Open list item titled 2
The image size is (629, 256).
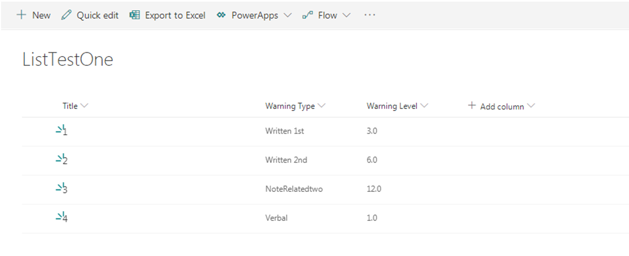click(65, 161)
